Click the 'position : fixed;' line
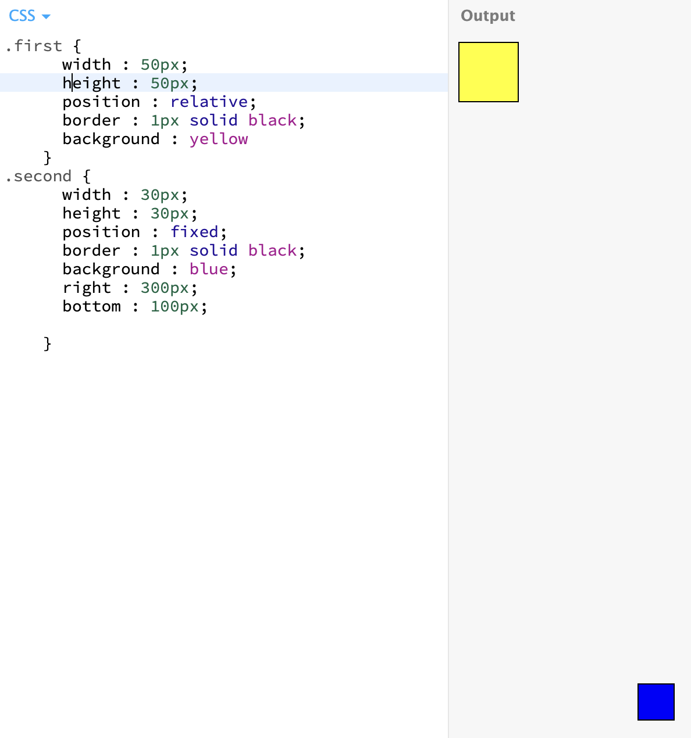This screenshot has width=691, height=738. (x=145, y=232)
